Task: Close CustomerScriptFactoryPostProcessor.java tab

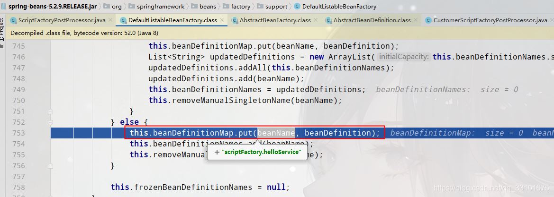Action: pos(551,20)
